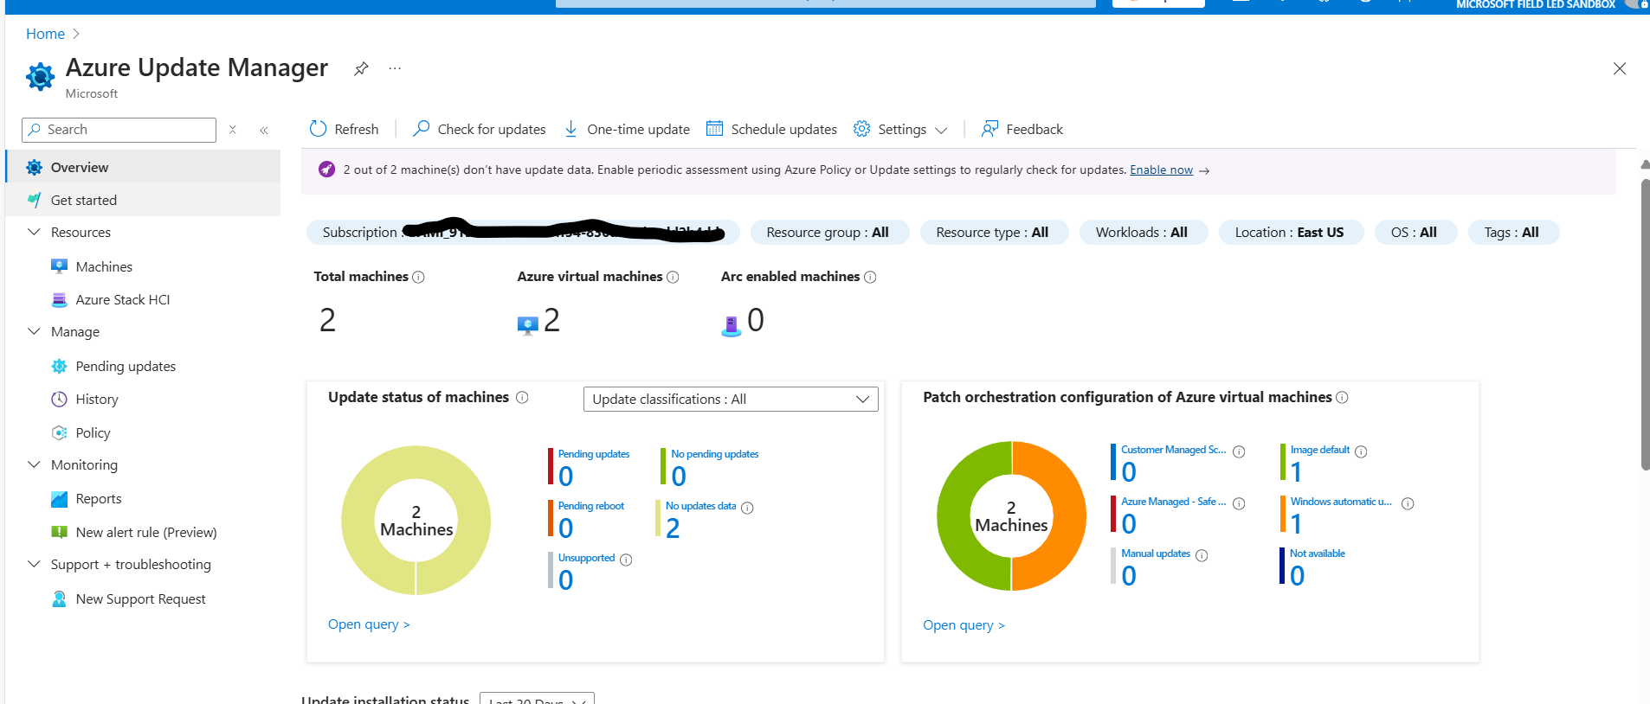Show info for Arc enabled machines
Image resolution: width=1650 pixels, height=704 pixels.
pyautogui.click(x=870, y=277)
